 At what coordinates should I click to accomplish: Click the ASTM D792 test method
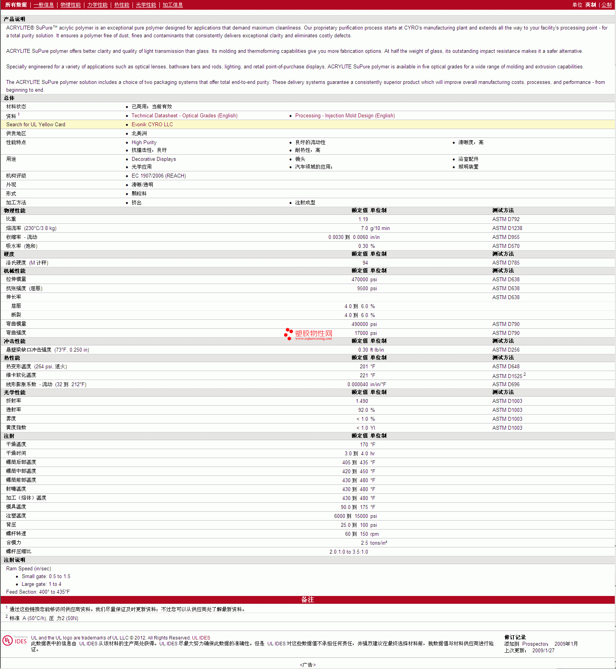(506, 219)
